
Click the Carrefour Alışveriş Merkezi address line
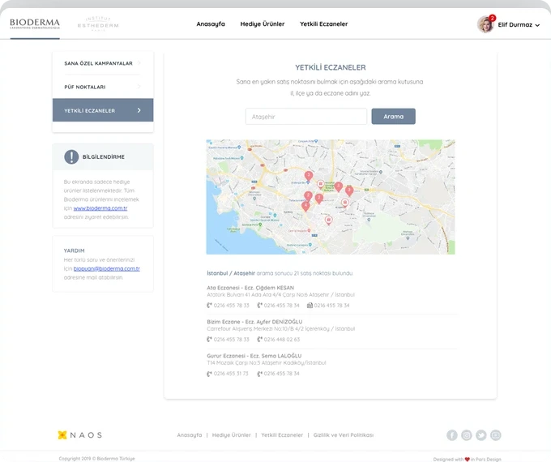281,329
